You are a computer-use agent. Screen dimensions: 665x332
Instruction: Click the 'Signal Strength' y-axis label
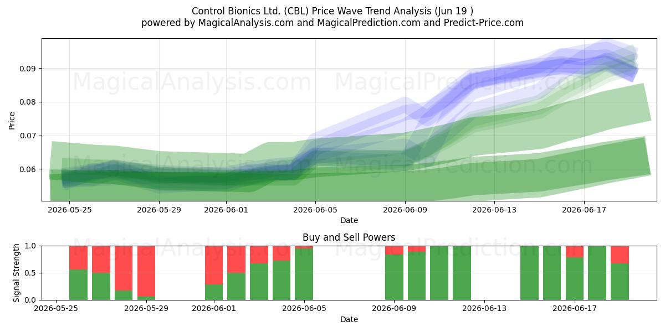(x=17, y=273)
